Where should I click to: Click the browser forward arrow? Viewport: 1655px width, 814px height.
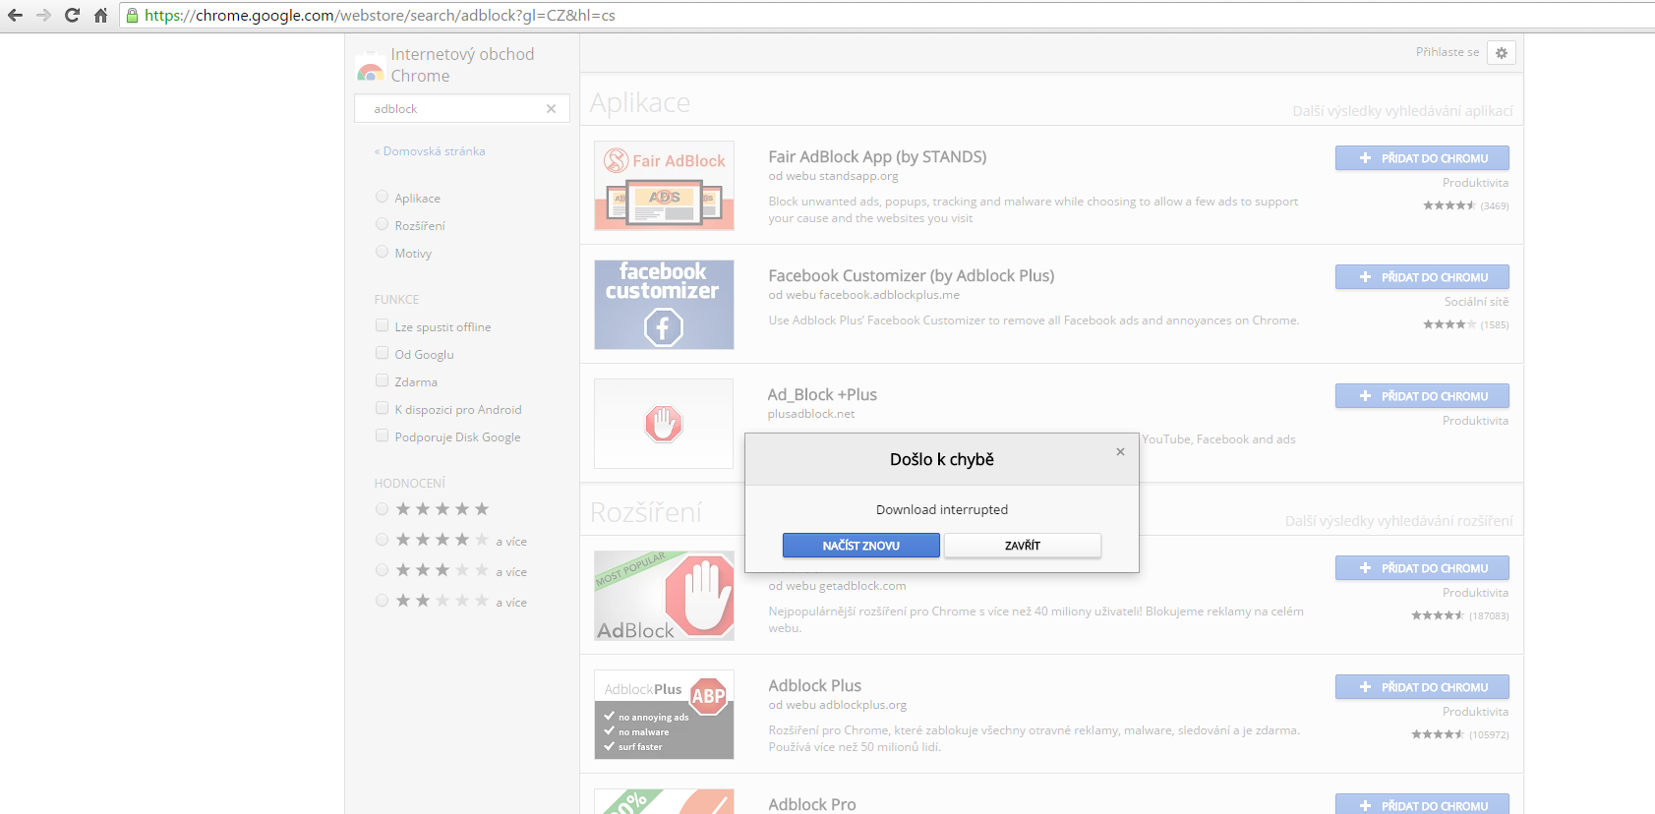(43, 15)
